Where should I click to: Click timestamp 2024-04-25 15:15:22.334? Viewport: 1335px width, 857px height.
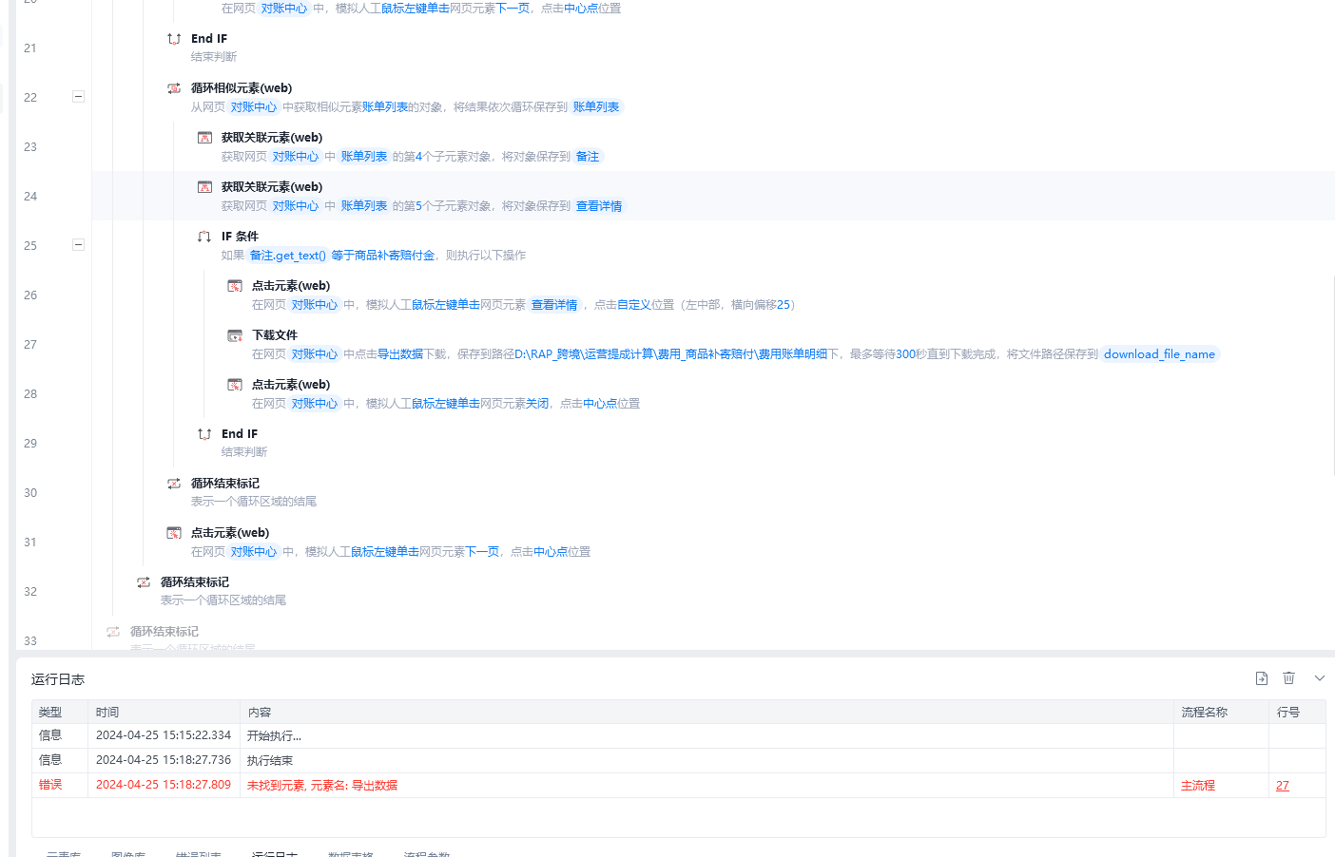click(x=164, y=735)
